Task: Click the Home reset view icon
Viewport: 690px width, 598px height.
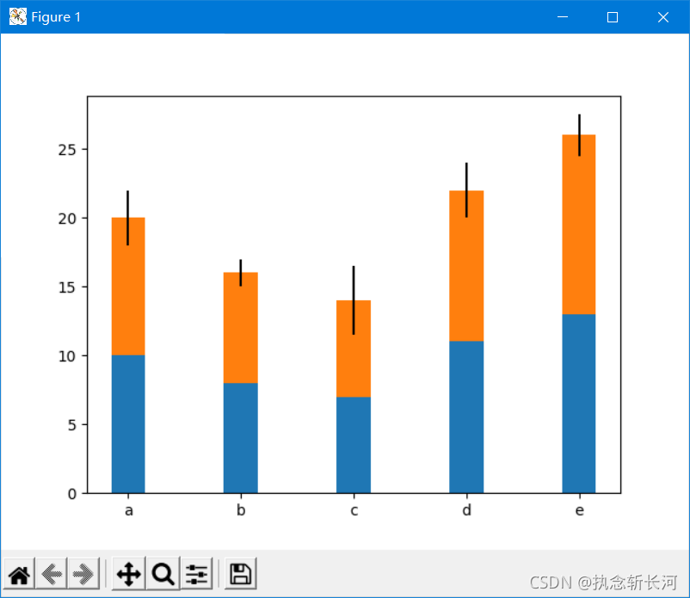Action: [x=20, y=574]
